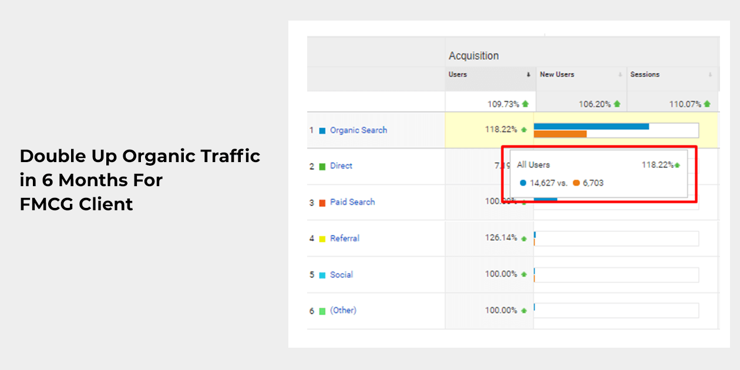Viewport: 740px width, 370px height.
Task: Click green arrow beside Social's 100.00%
Action: 524,274
